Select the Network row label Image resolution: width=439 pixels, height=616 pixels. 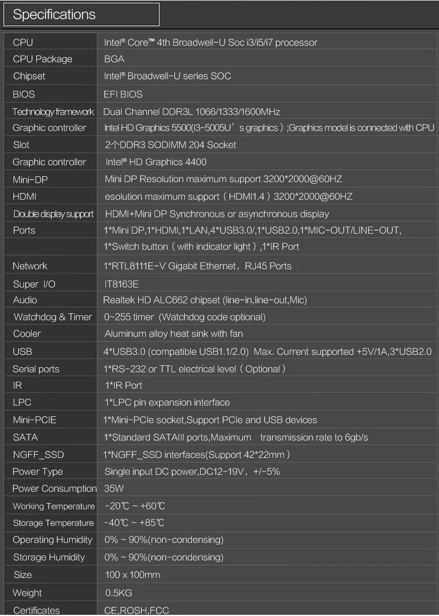pyautogui.click(x=30, y=266)
